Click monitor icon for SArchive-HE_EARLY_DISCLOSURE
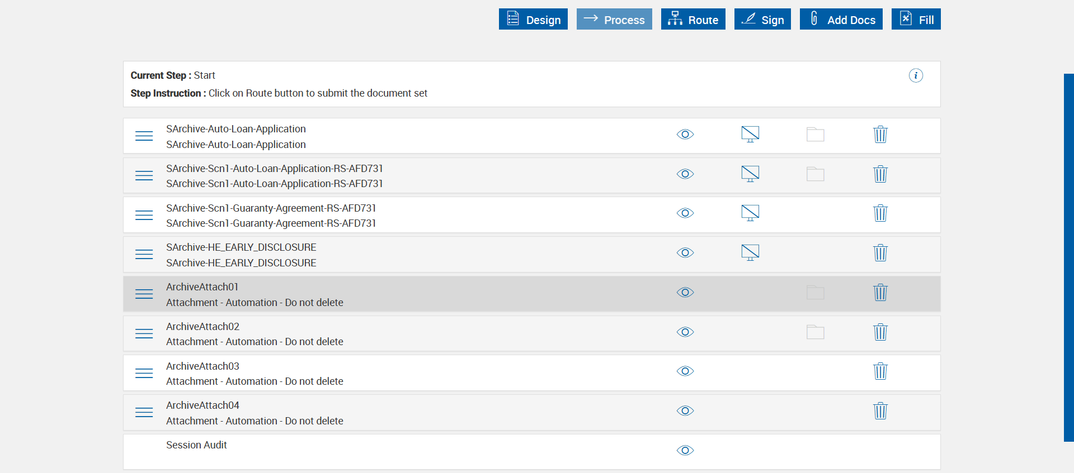 click(750, 253)
